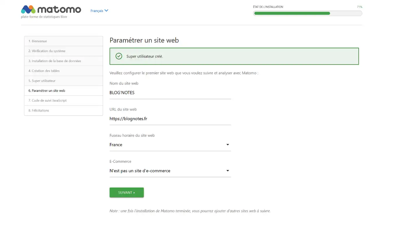Click the Matomo logo
The width and height of the screenshot is (400, 225).
[51, 10]
